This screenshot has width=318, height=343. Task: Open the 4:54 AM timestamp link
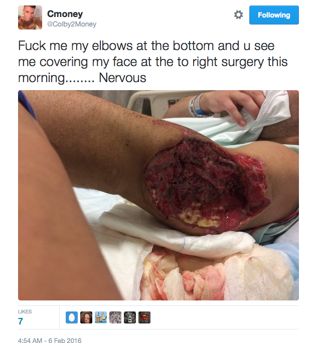tap(50, 340)
